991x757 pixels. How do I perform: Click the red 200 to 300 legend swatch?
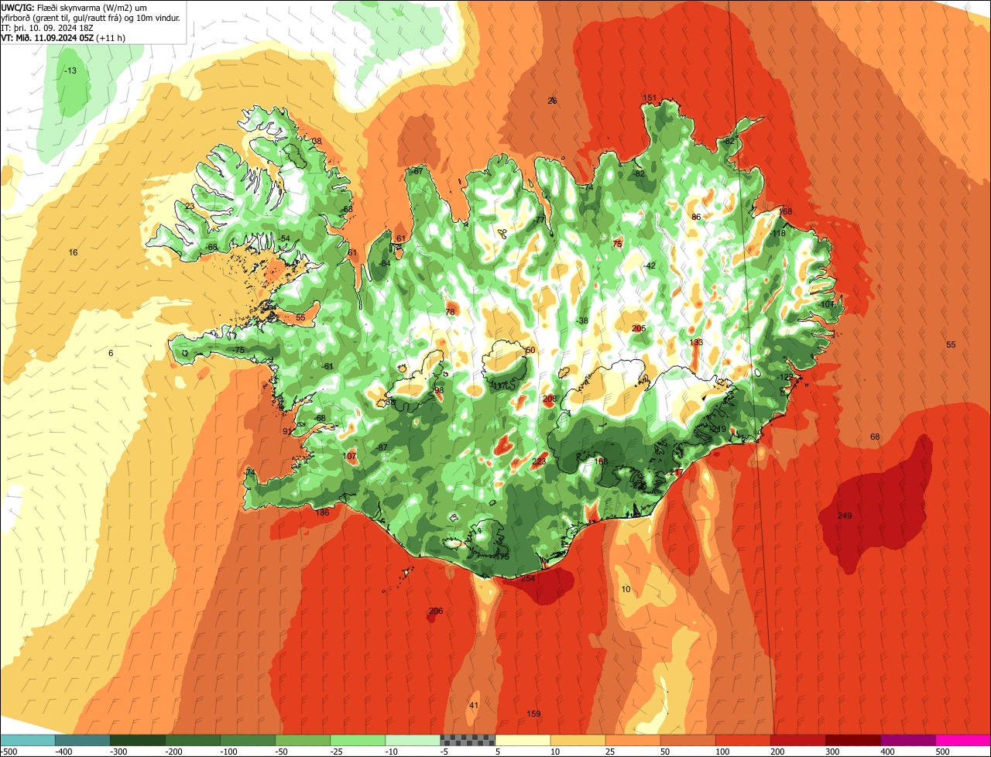[797, 740]
